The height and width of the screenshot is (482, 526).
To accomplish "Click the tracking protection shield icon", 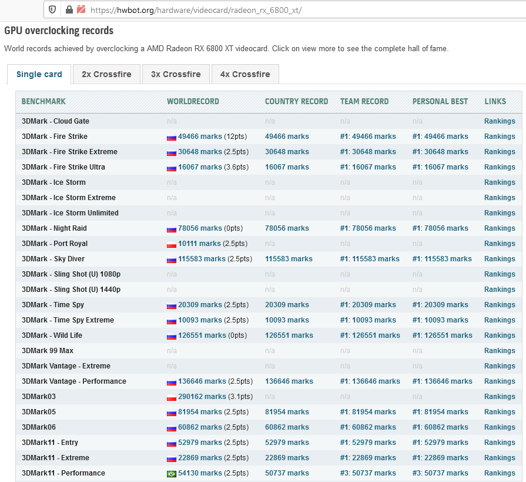I will pyautogui.click(x=52, y=9).
